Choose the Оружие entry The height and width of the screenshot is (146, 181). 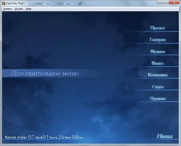point(158,99)
